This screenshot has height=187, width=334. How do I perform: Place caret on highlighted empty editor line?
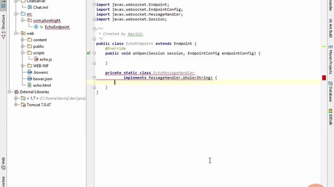204,82
